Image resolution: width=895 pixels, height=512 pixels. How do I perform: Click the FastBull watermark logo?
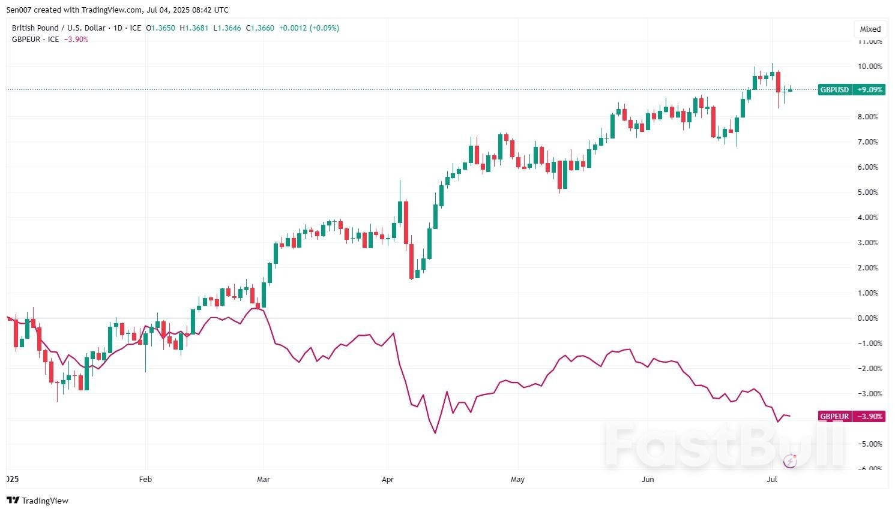pyautogui.click(x=725, y=444)
